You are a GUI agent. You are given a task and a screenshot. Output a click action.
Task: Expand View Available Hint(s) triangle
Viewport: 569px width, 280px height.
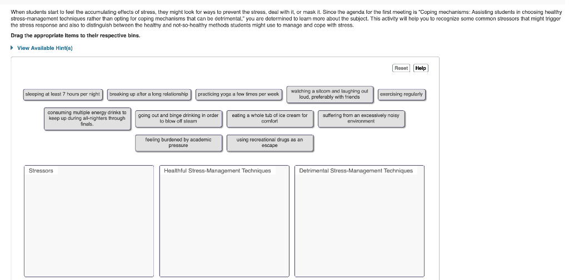point(12,48)
